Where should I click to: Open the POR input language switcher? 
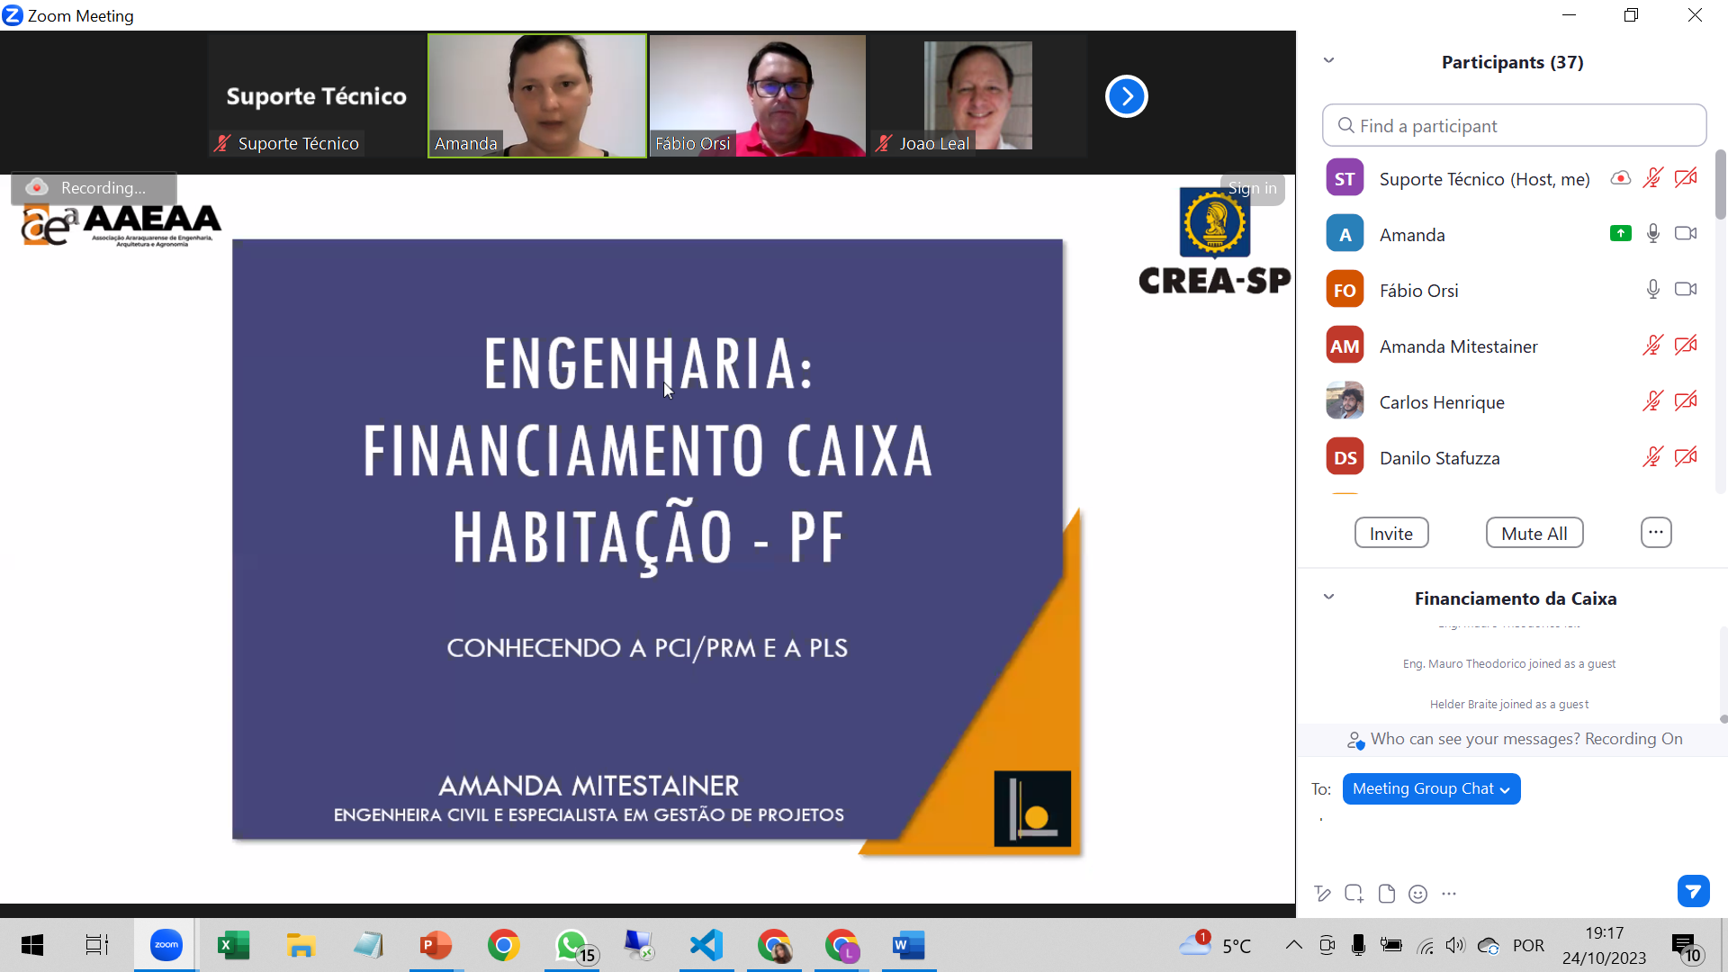pos(1528,945)
